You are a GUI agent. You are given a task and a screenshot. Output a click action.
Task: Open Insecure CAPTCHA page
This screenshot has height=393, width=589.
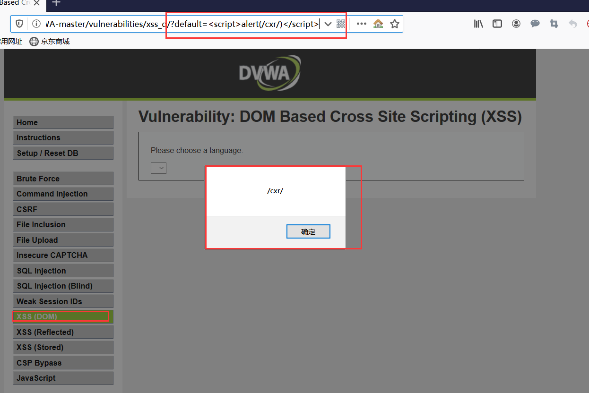click(x=63, y=255)
